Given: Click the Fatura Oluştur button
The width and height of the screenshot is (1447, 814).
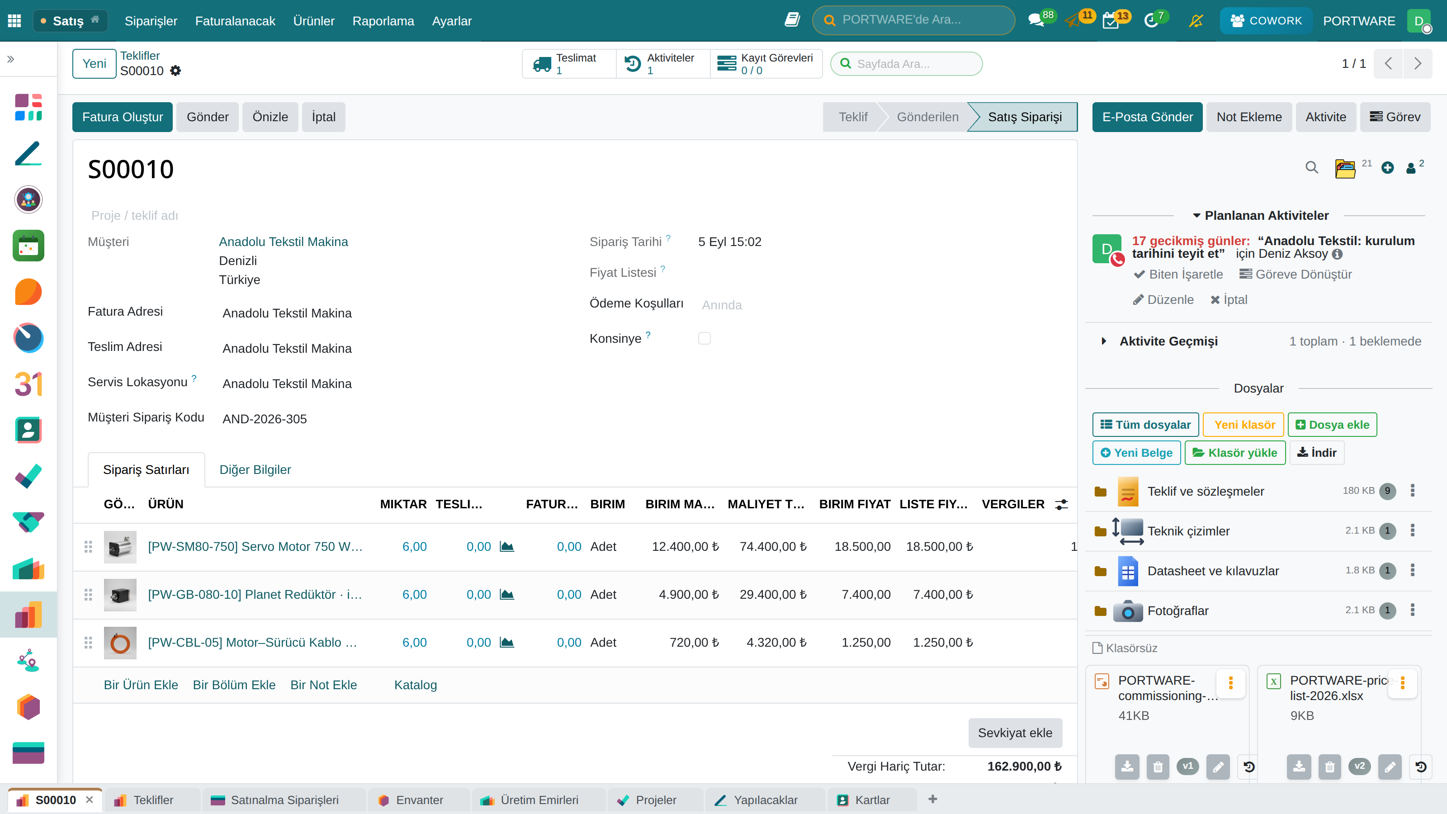Looking at the screenshot, I should [x=123, y=117].
